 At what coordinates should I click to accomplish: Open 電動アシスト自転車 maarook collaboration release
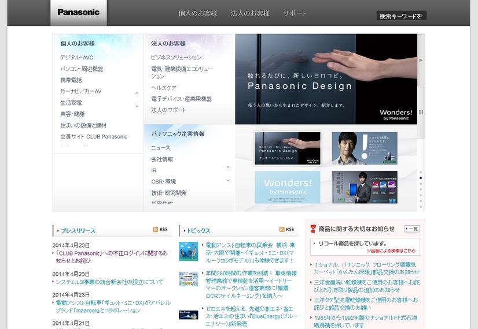(x=113, y=306)
